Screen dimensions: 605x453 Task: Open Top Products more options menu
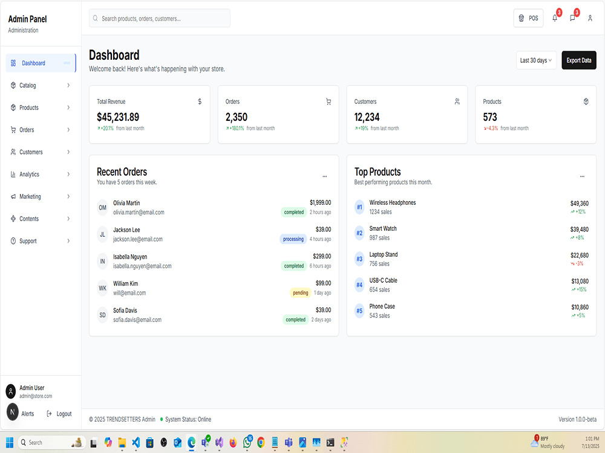coord(582,176)
